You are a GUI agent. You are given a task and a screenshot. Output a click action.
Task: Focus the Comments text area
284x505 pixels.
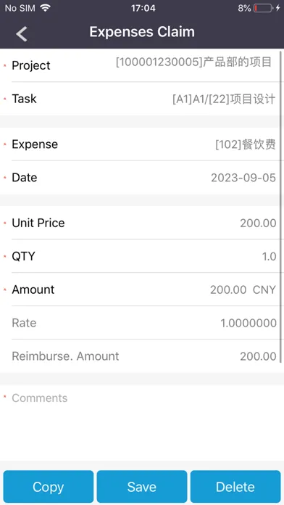point(142,422)
